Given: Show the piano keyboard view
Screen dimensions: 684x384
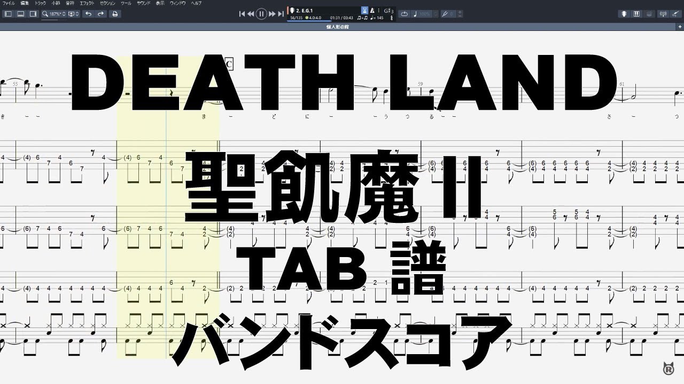Looking at the screenshot, I should [x=637, y=14].
